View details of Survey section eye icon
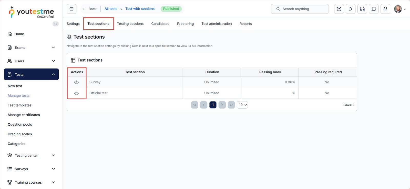Viewport: 410px width, 189px height. click(x=76, y=82)
